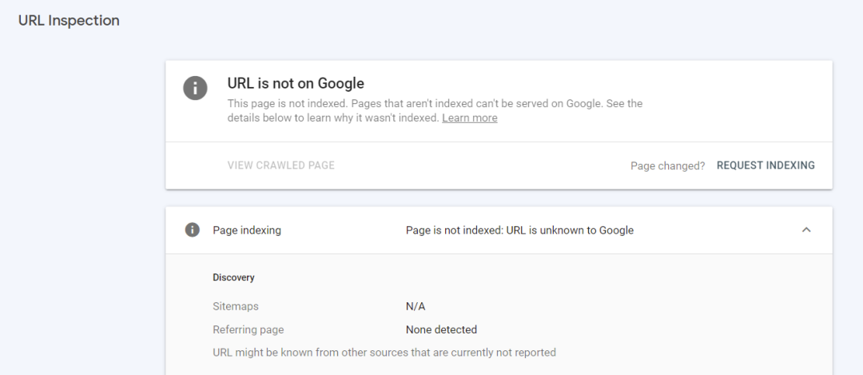This screenshot has width=863, height=375.
Task: Click 'Page is not indexed: URL is unknown' status
Action: pyautogui.click(x=519, y=230)
